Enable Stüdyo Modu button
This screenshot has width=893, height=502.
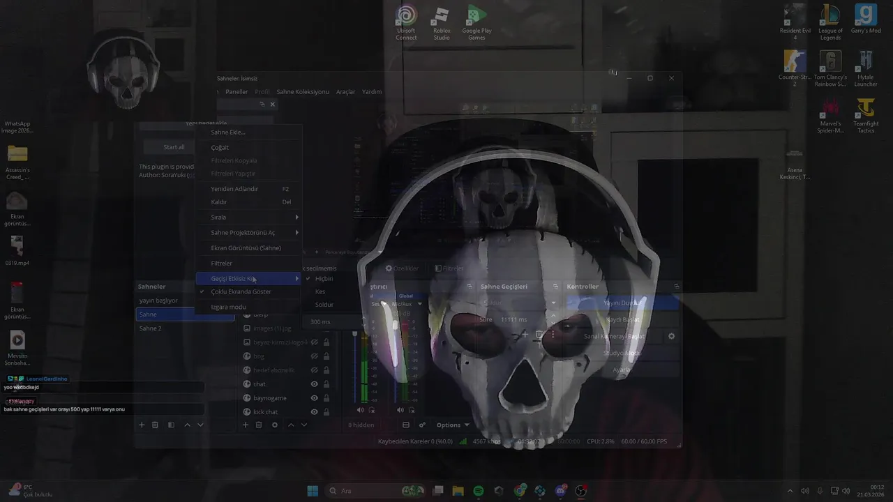point(622,353)
